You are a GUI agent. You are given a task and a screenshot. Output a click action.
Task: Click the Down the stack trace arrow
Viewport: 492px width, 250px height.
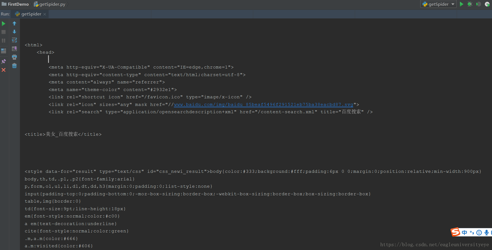(x=14, y=32)
